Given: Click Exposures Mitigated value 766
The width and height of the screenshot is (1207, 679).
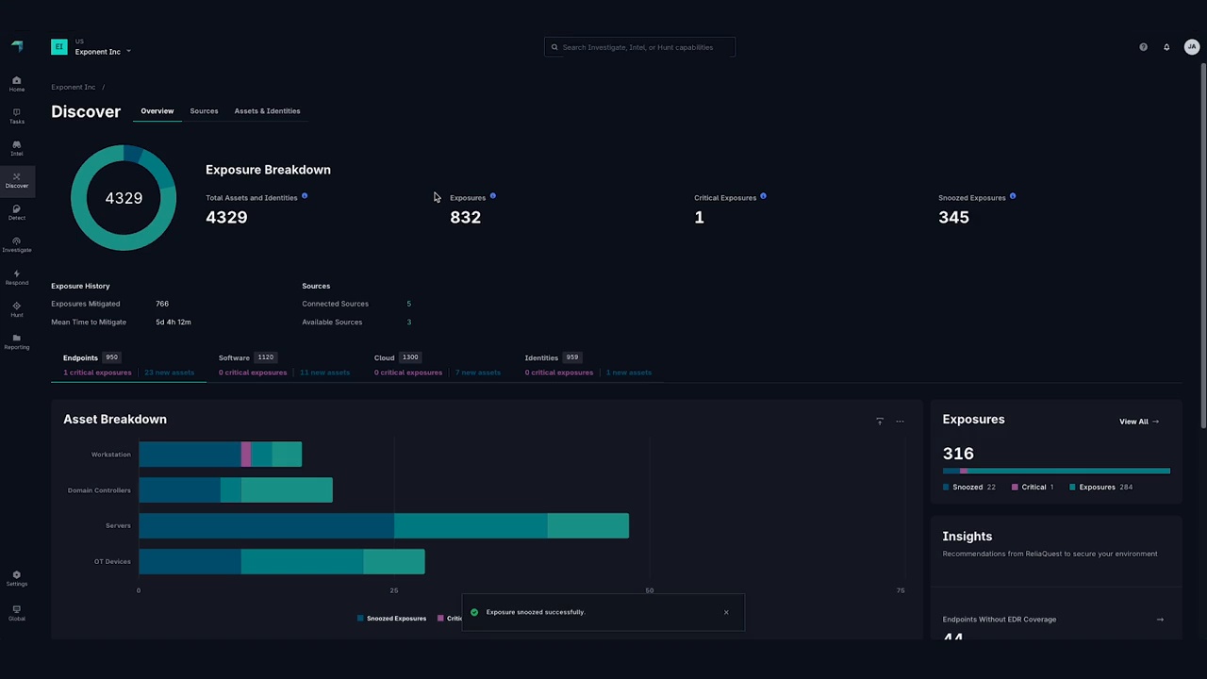Looking at the screenshot, I should [162, 304].
